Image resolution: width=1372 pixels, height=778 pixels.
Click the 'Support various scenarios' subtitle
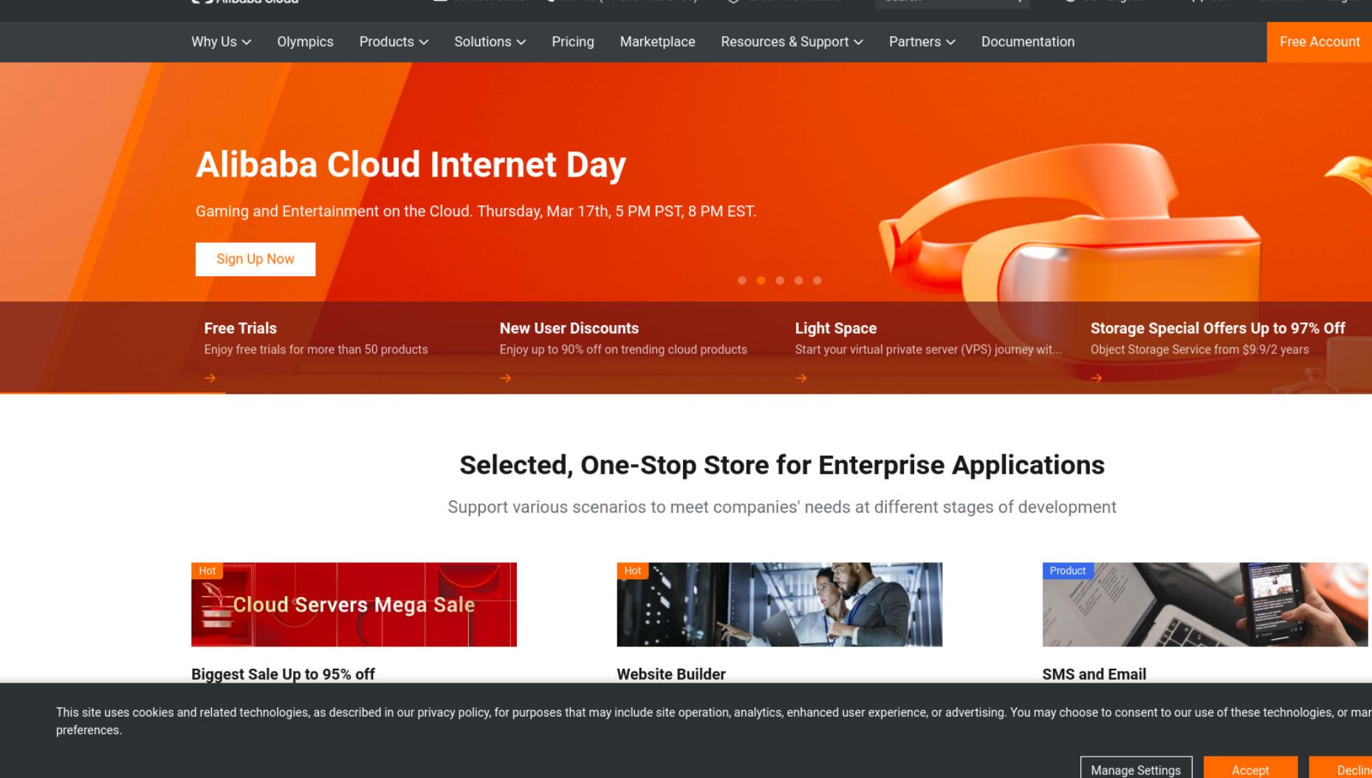click(x=782, y=507)
